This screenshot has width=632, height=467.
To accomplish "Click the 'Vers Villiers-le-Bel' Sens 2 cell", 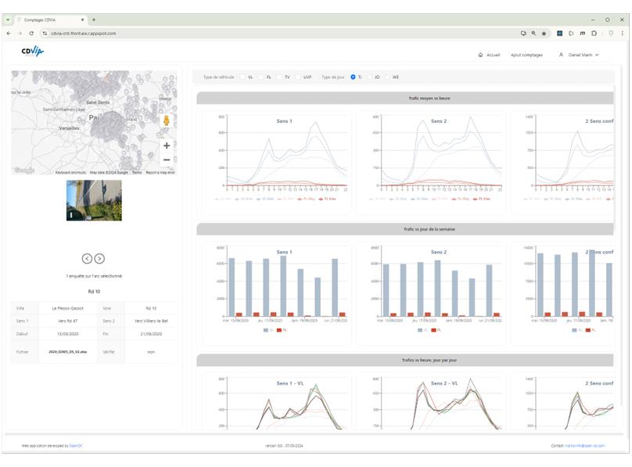I will tap(151, 322).
